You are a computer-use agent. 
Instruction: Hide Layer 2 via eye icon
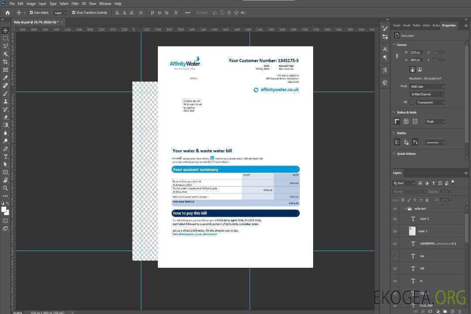[x=395, y=219]
